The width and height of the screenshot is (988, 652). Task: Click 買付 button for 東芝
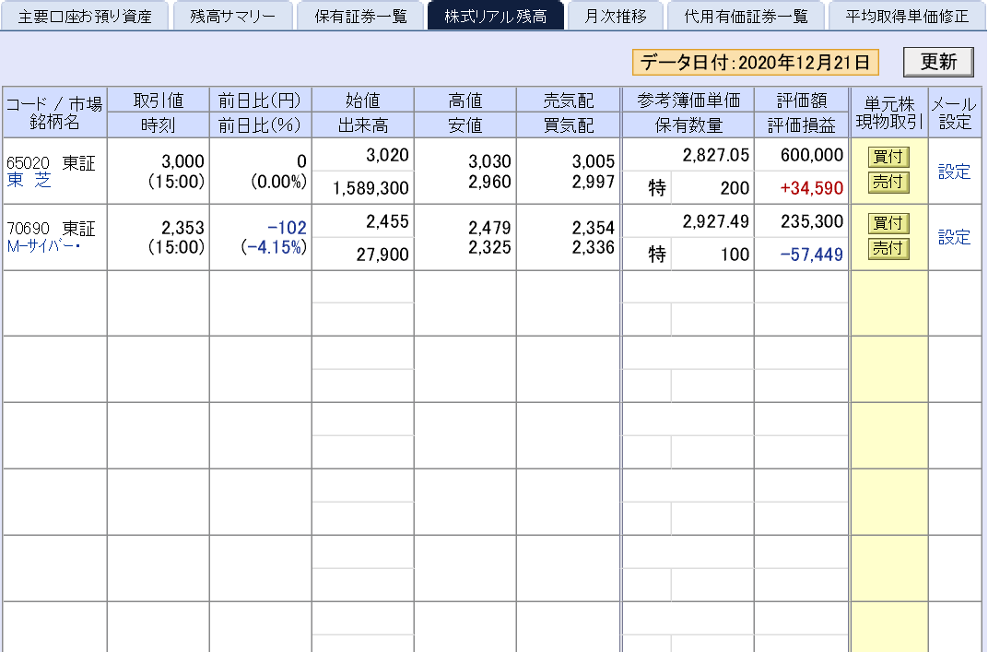(888, 157)
